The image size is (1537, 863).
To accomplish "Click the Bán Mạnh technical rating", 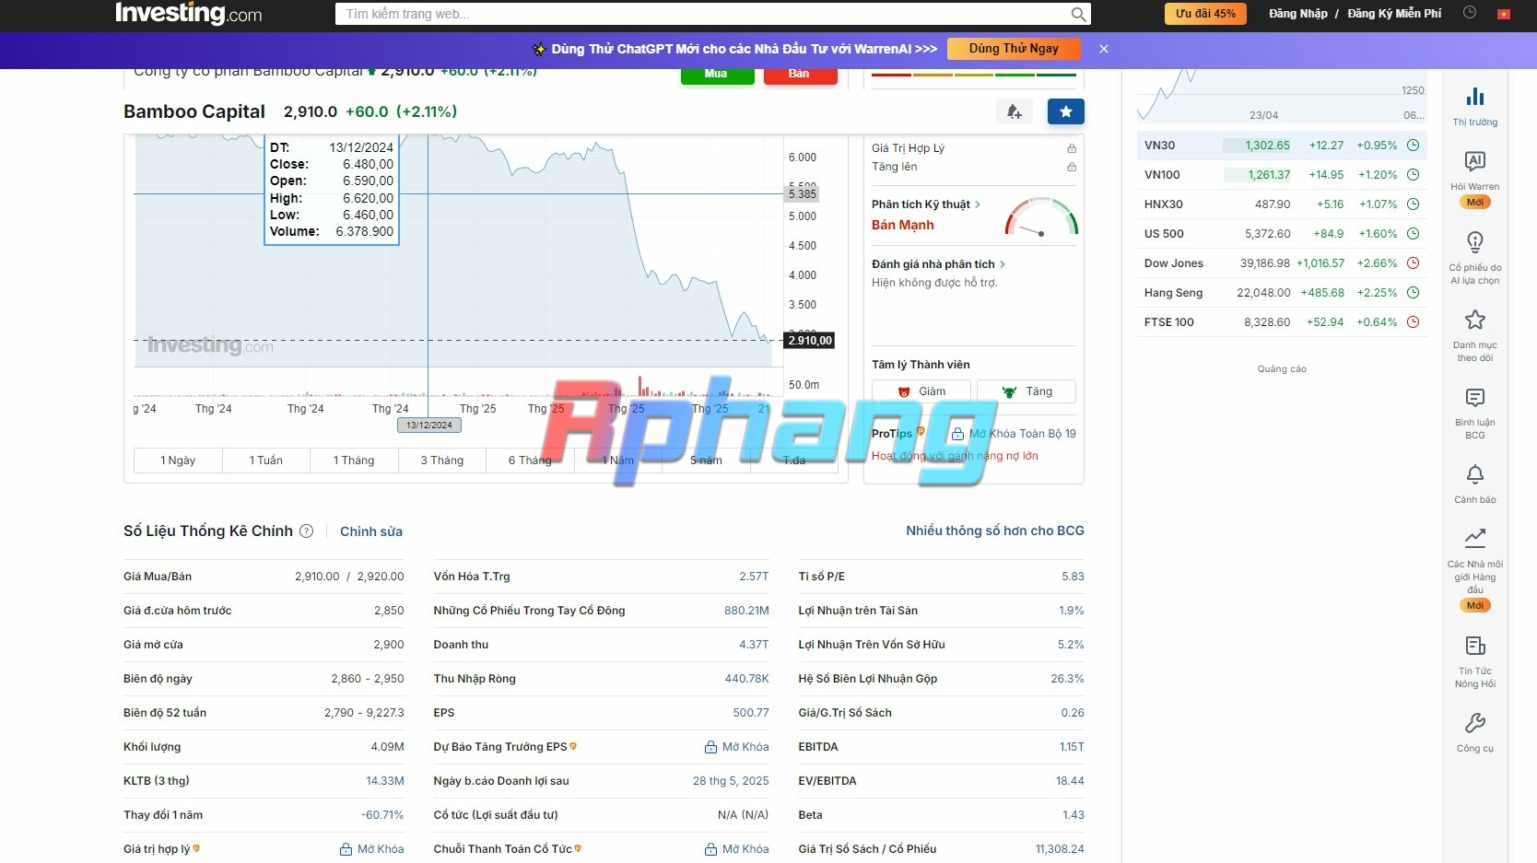I will (x=903, y=225).
